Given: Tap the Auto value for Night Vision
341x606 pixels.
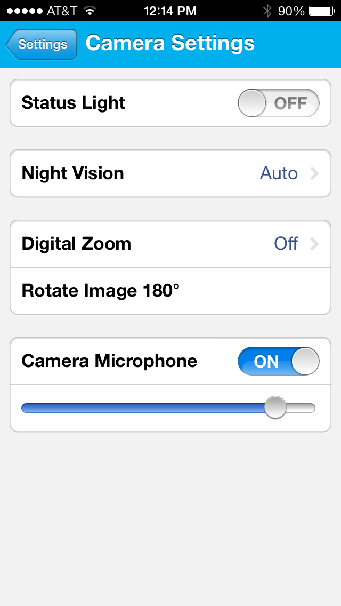Looking at the screenshot, I should [278, 173].
